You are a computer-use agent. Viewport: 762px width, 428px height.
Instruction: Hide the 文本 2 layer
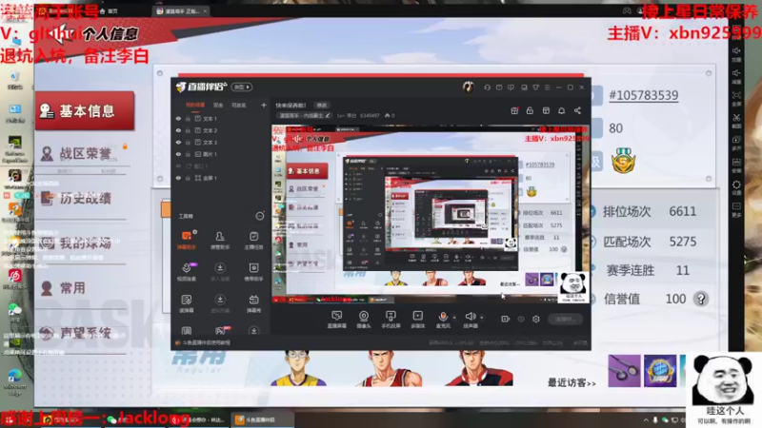click(178, 130)
